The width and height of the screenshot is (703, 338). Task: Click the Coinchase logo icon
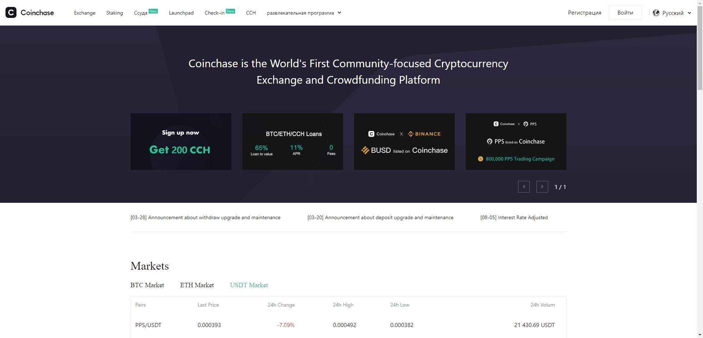pos(11,12)
